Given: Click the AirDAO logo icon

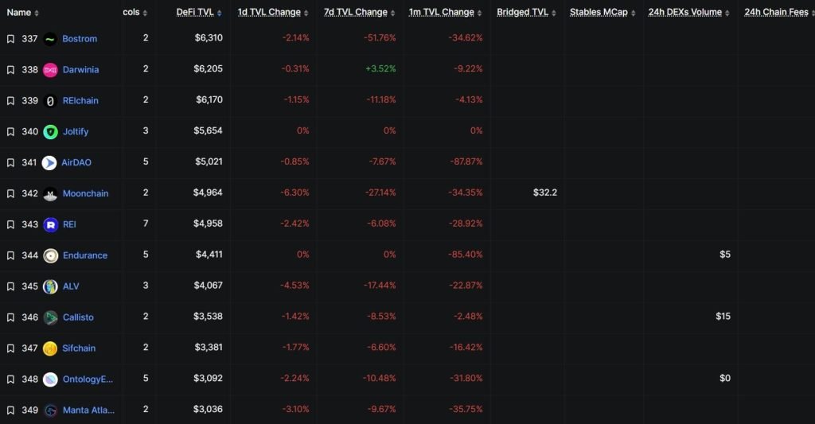Looking at the screenshot, I should click(x=49, y=163).
